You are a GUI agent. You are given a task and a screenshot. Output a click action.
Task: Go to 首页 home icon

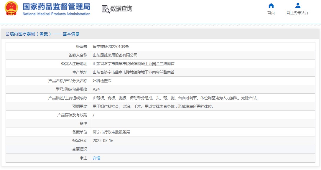click(271, 6)
